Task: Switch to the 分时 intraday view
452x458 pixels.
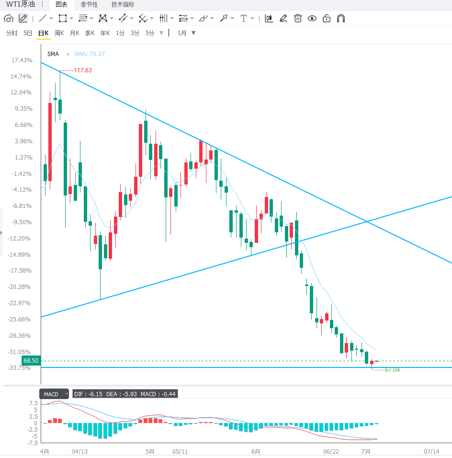Action: click(11, 33)
